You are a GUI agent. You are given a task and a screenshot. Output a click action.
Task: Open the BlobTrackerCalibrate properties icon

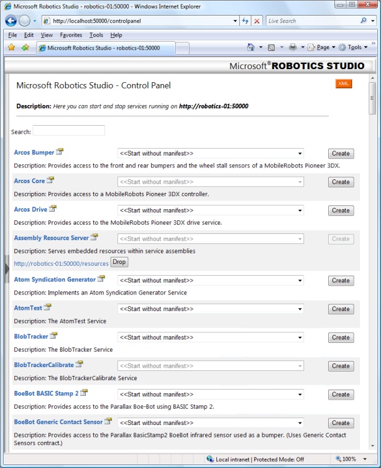coord(80,364)
